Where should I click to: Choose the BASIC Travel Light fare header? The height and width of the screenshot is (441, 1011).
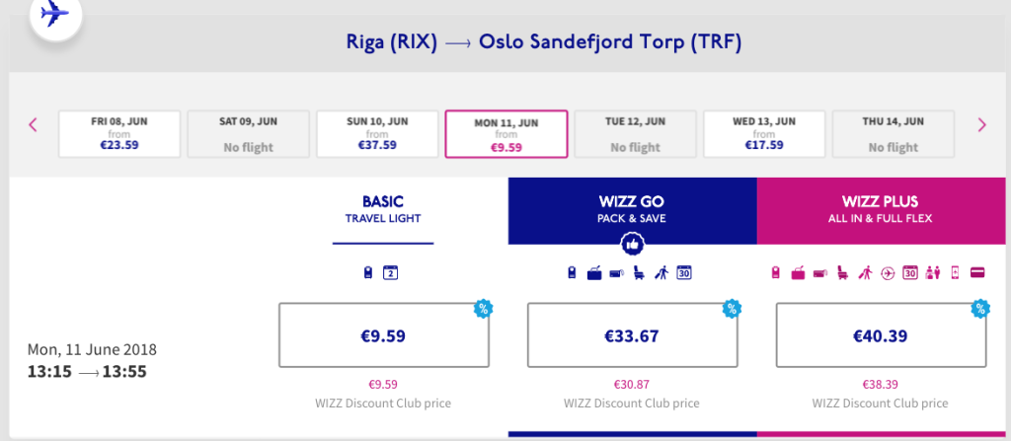tap(383, 209)
